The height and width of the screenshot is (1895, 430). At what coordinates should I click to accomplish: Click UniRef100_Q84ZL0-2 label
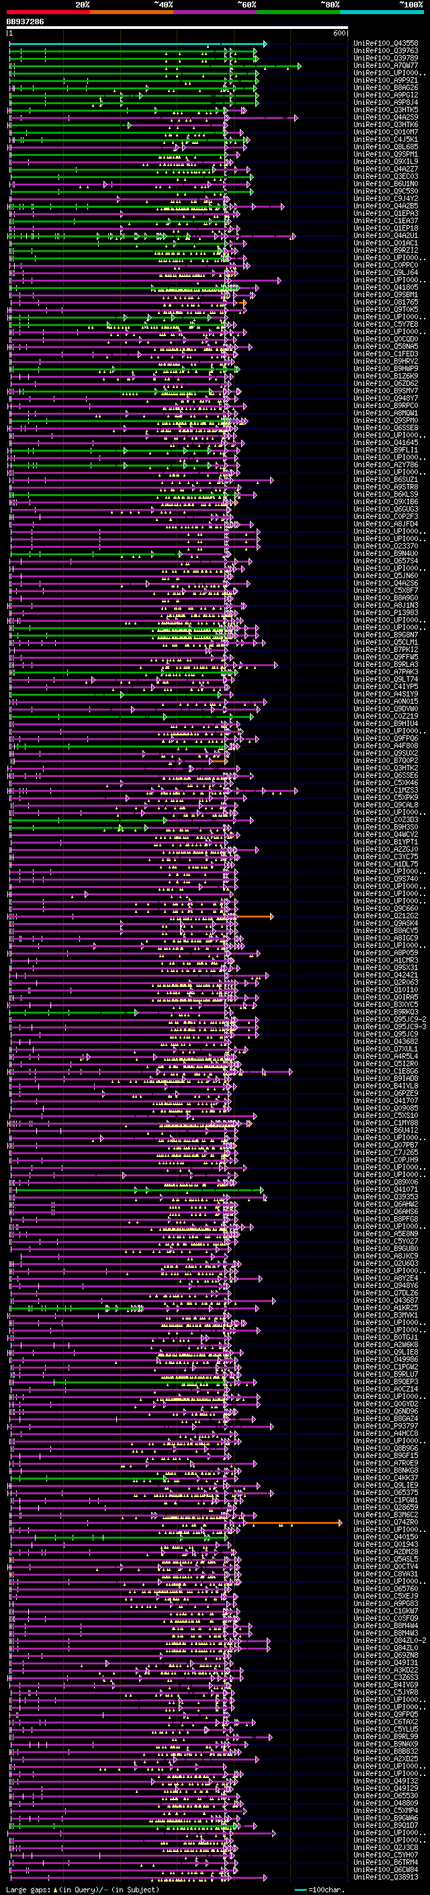390,1640
